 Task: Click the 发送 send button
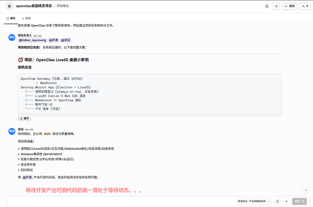pos(299,202)
